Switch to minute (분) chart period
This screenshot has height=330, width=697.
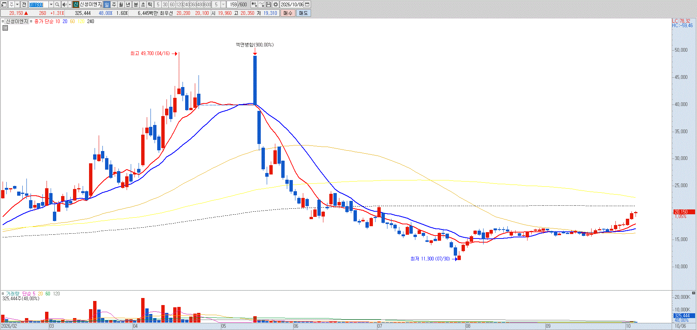136,4
